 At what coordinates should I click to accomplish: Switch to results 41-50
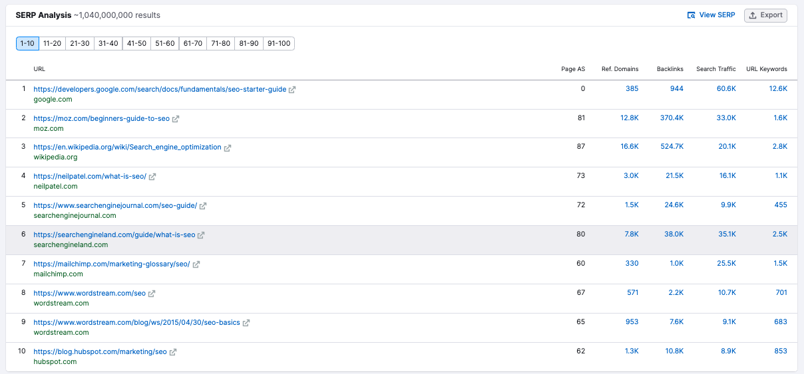[136, 43]
